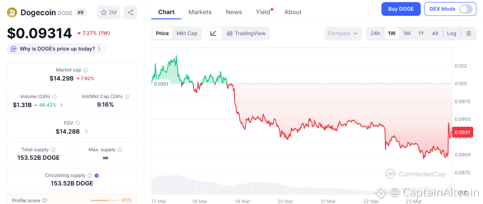Viewport: 483px width, 204px height.
Task: Click the share icon button
Action: [130, 12]
